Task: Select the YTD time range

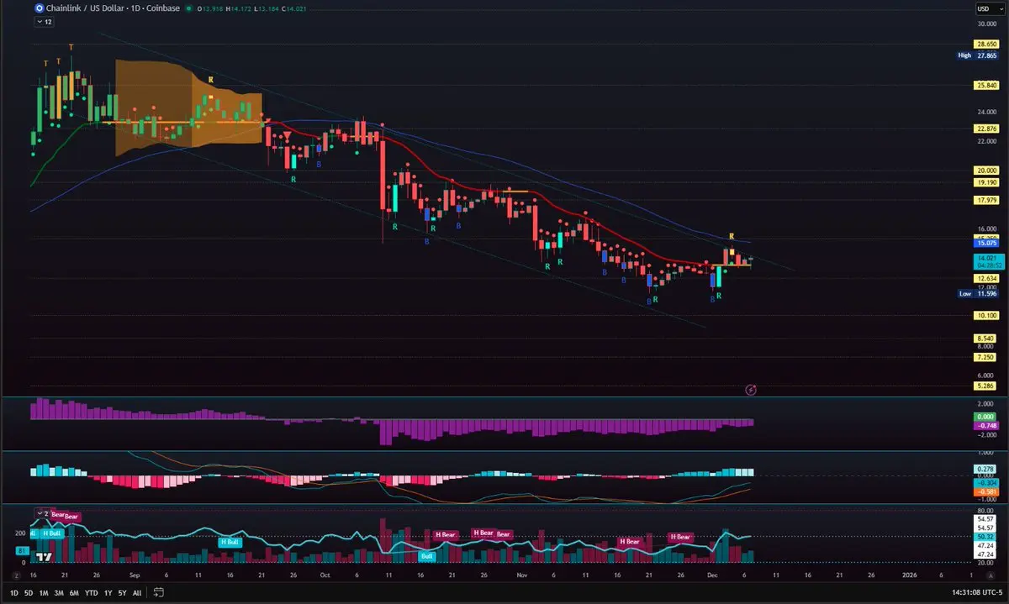Action: (92, 593)
